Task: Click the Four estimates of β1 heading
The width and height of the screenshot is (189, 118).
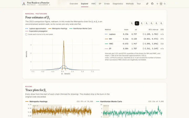Action: [38, 18]
